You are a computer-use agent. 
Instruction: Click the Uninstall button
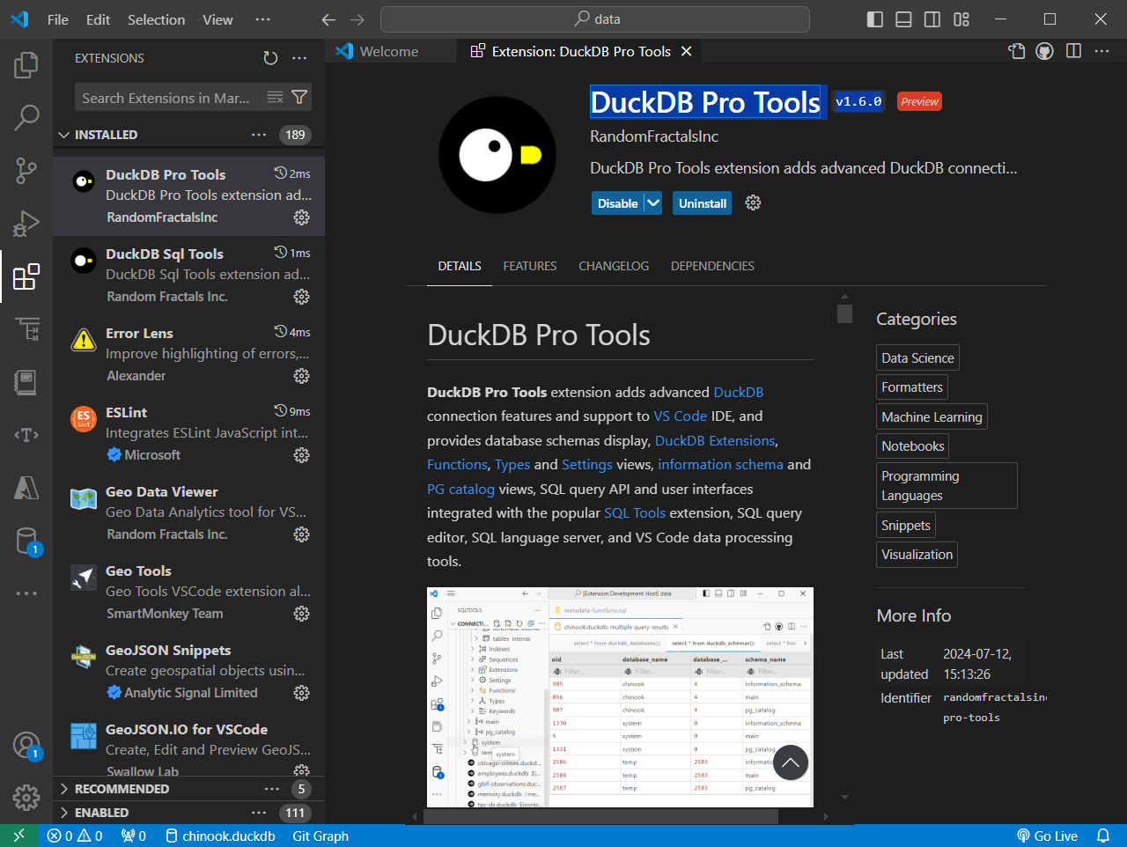coord(703,203)
